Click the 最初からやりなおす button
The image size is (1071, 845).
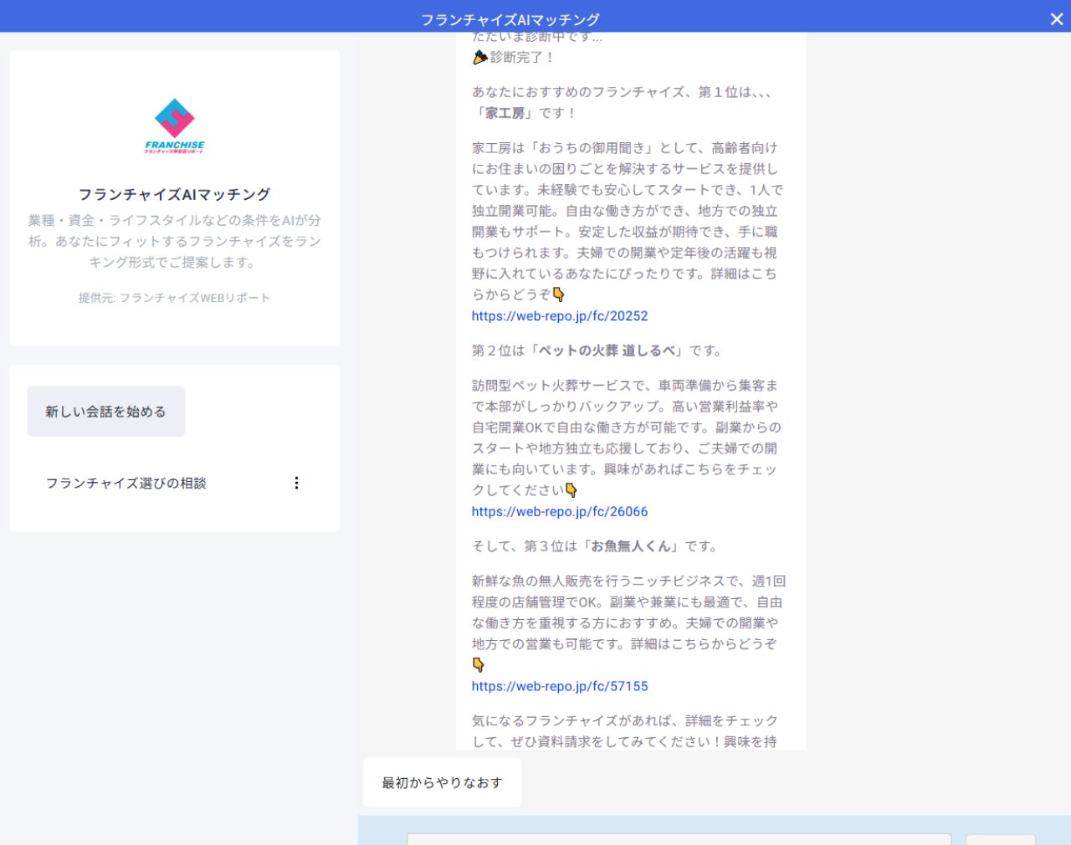(442, 783)
